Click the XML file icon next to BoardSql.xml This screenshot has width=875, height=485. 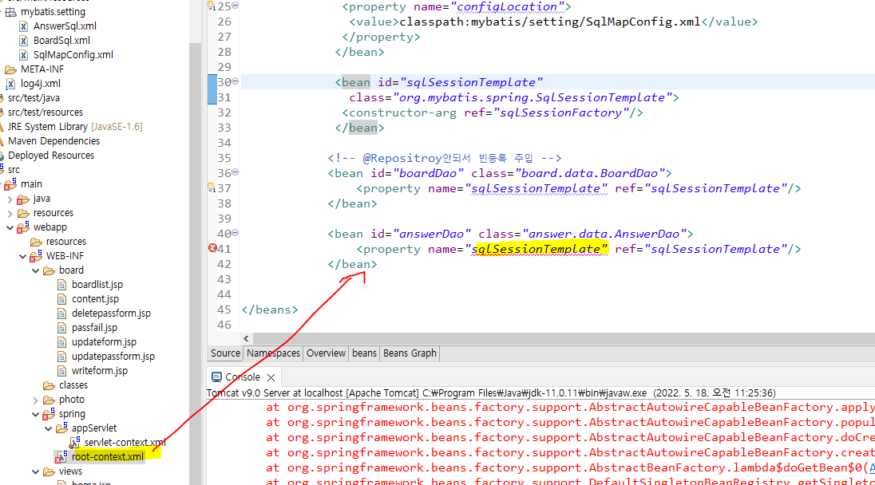point(23,41)
